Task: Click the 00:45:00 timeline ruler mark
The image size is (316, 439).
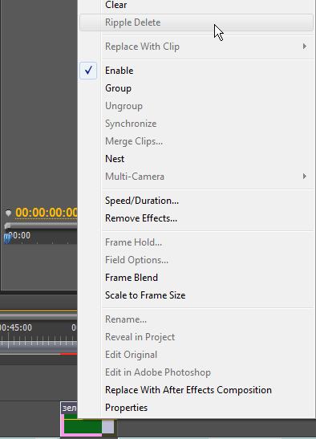Action: tap(16, 327)
